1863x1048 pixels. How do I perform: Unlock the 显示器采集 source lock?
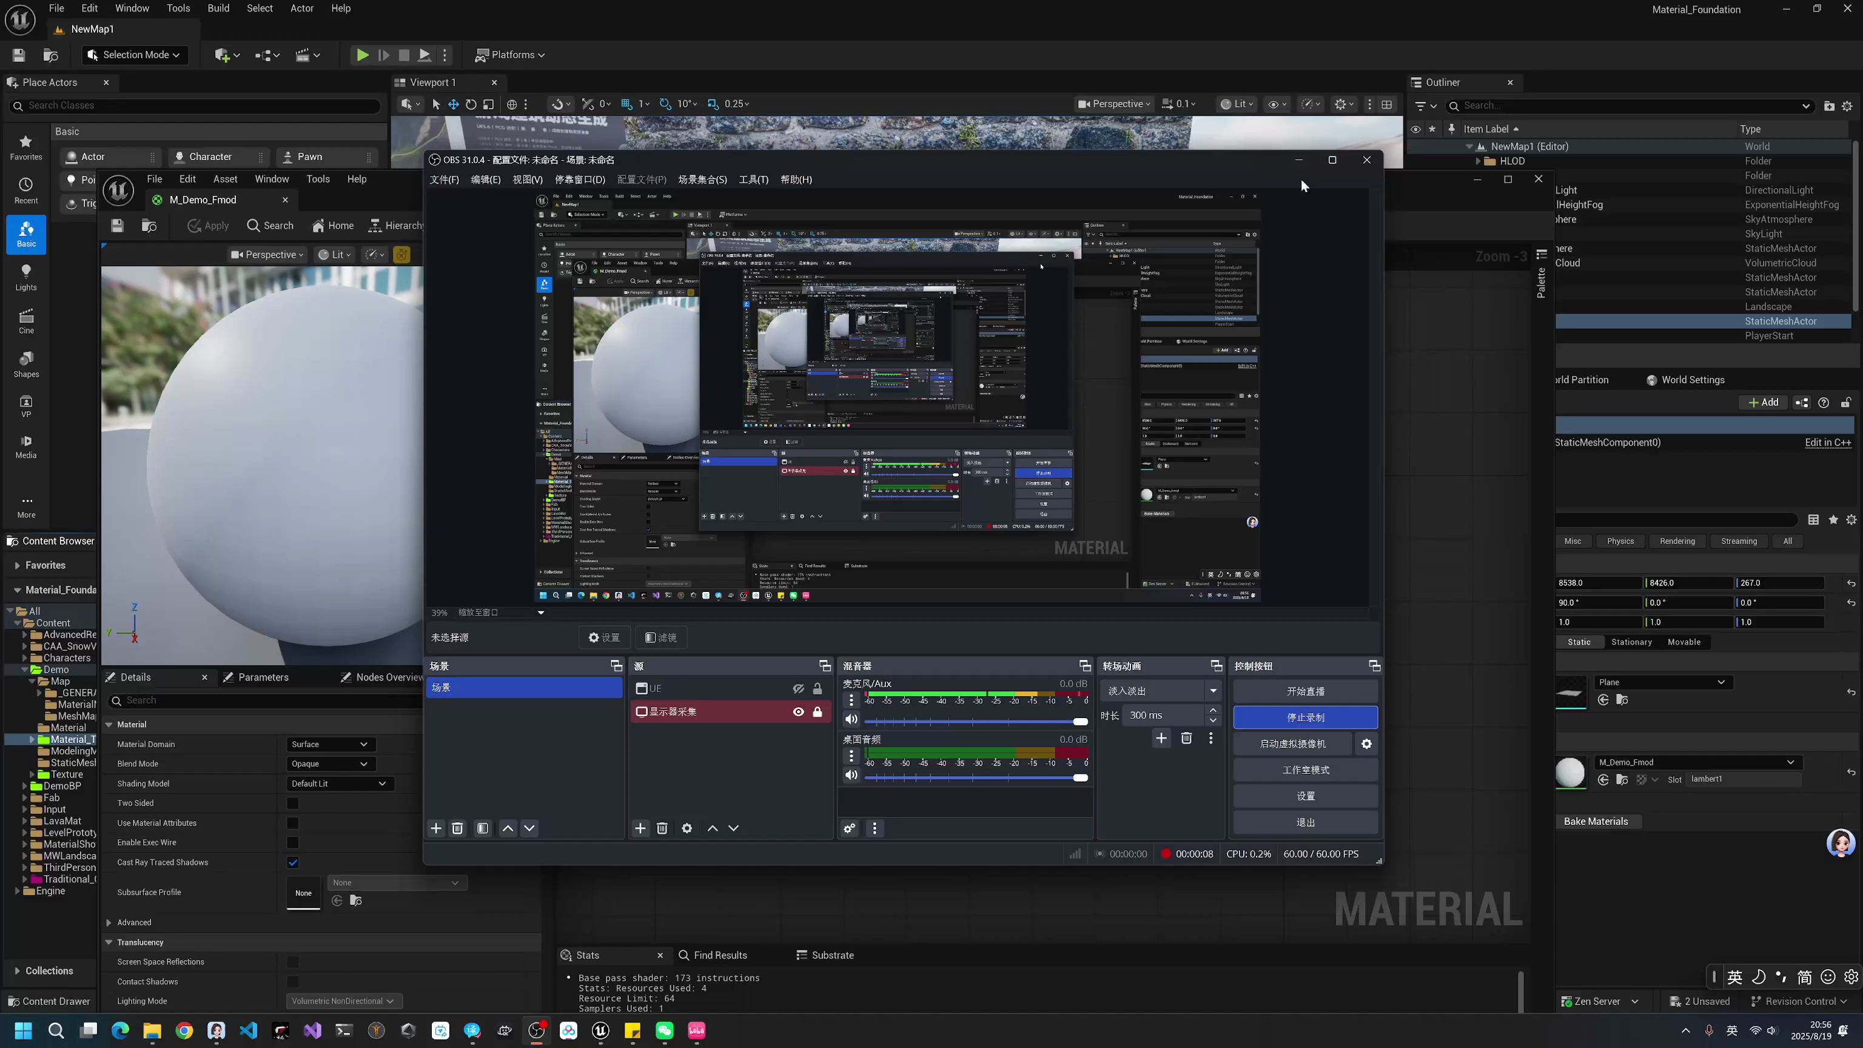(817, 711)
